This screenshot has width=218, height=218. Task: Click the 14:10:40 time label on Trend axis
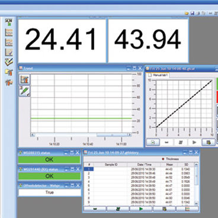click(x=88, y=145)
